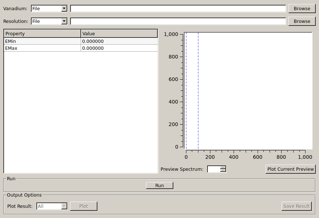
Task: Click the EMax value cell
Action: [x=119, y=48]
